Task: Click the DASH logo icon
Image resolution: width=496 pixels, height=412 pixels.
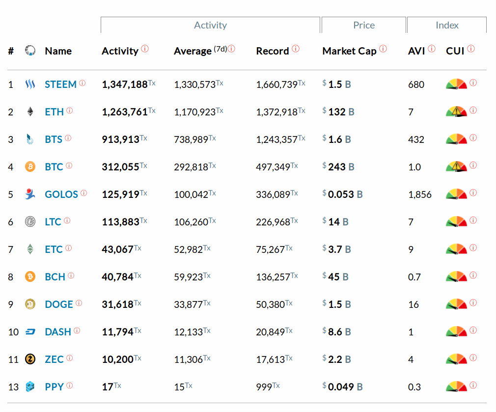Action: [30, 331]
